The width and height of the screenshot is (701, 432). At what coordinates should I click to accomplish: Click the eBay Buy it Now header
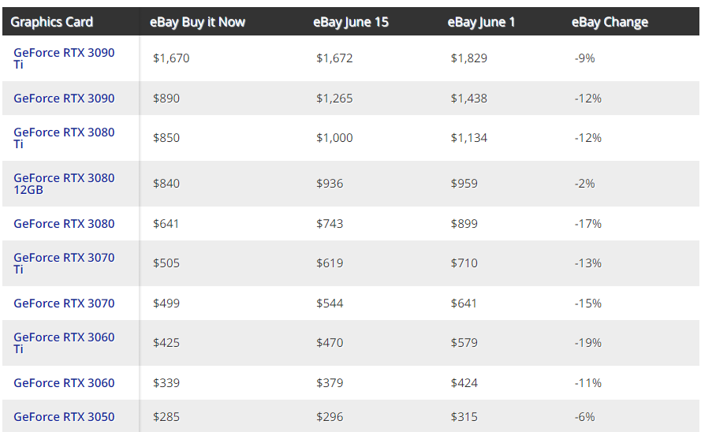[x=197, y=22]
